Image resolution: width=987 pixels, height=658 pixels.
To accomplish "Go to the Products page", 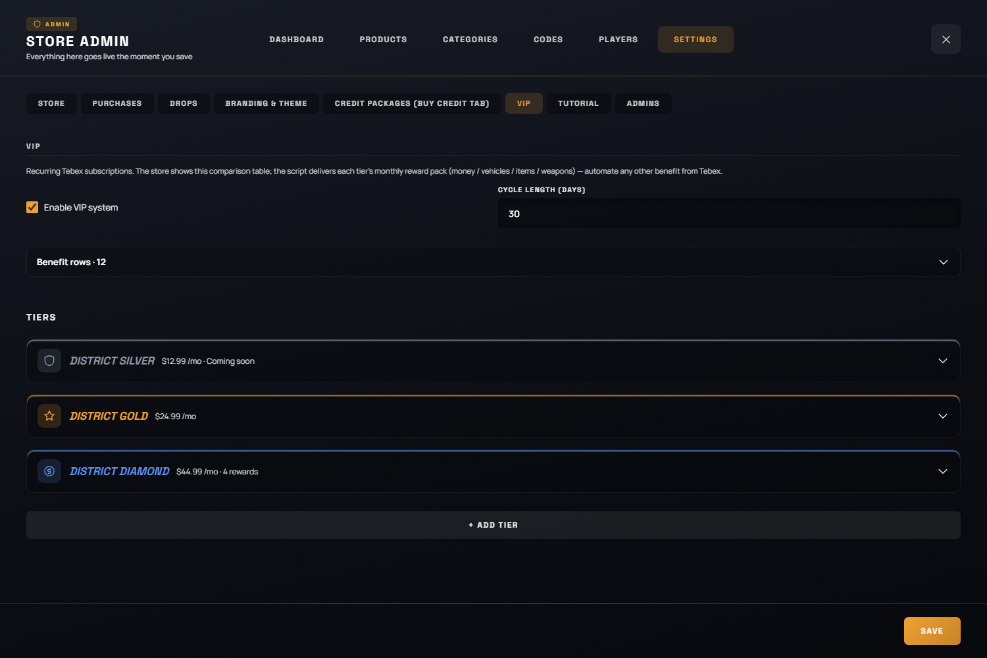I will pyautogui.click(x=383, y=39).
